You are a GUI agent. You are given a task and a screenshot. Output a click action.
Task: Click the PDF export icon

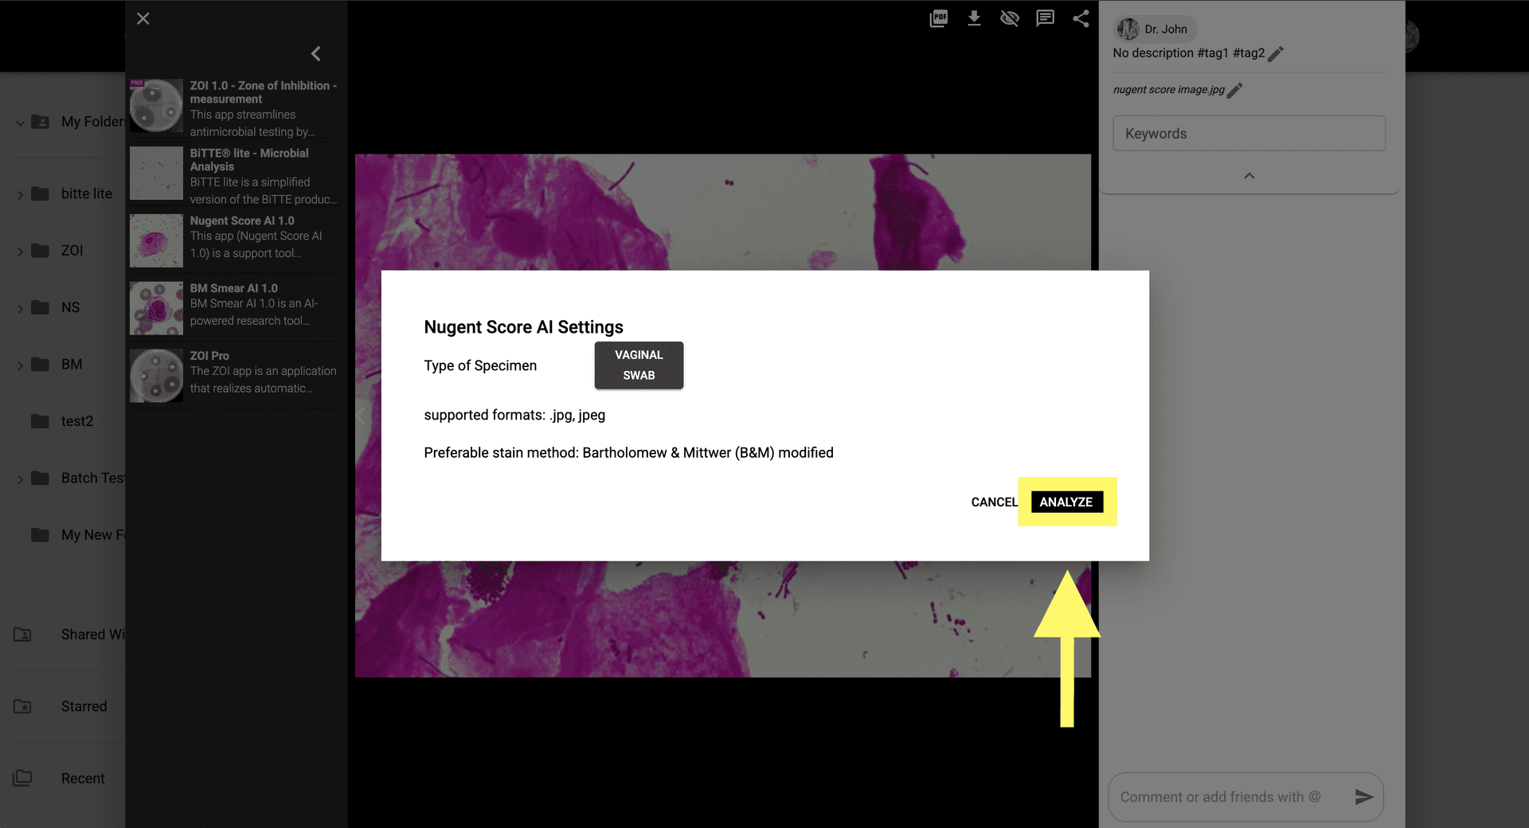pos(938,18)
